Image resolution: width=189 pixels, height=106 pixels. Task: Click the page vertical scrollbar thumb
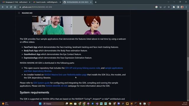pos(188,64)
